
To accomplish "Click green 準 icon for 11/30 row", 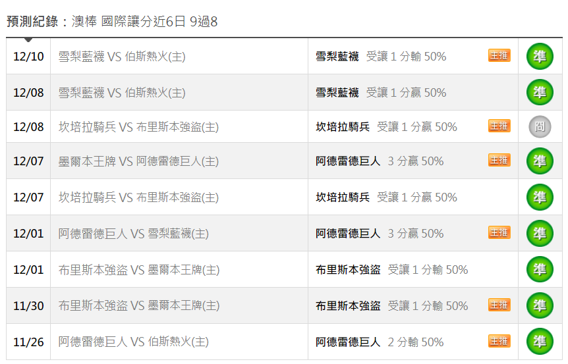I will coord(540,305).
